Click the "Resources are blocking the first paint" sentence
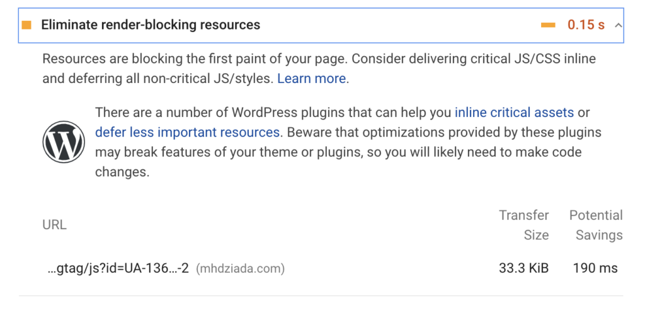The width and height of the screenshot is (645, 316). click(195, 59)
